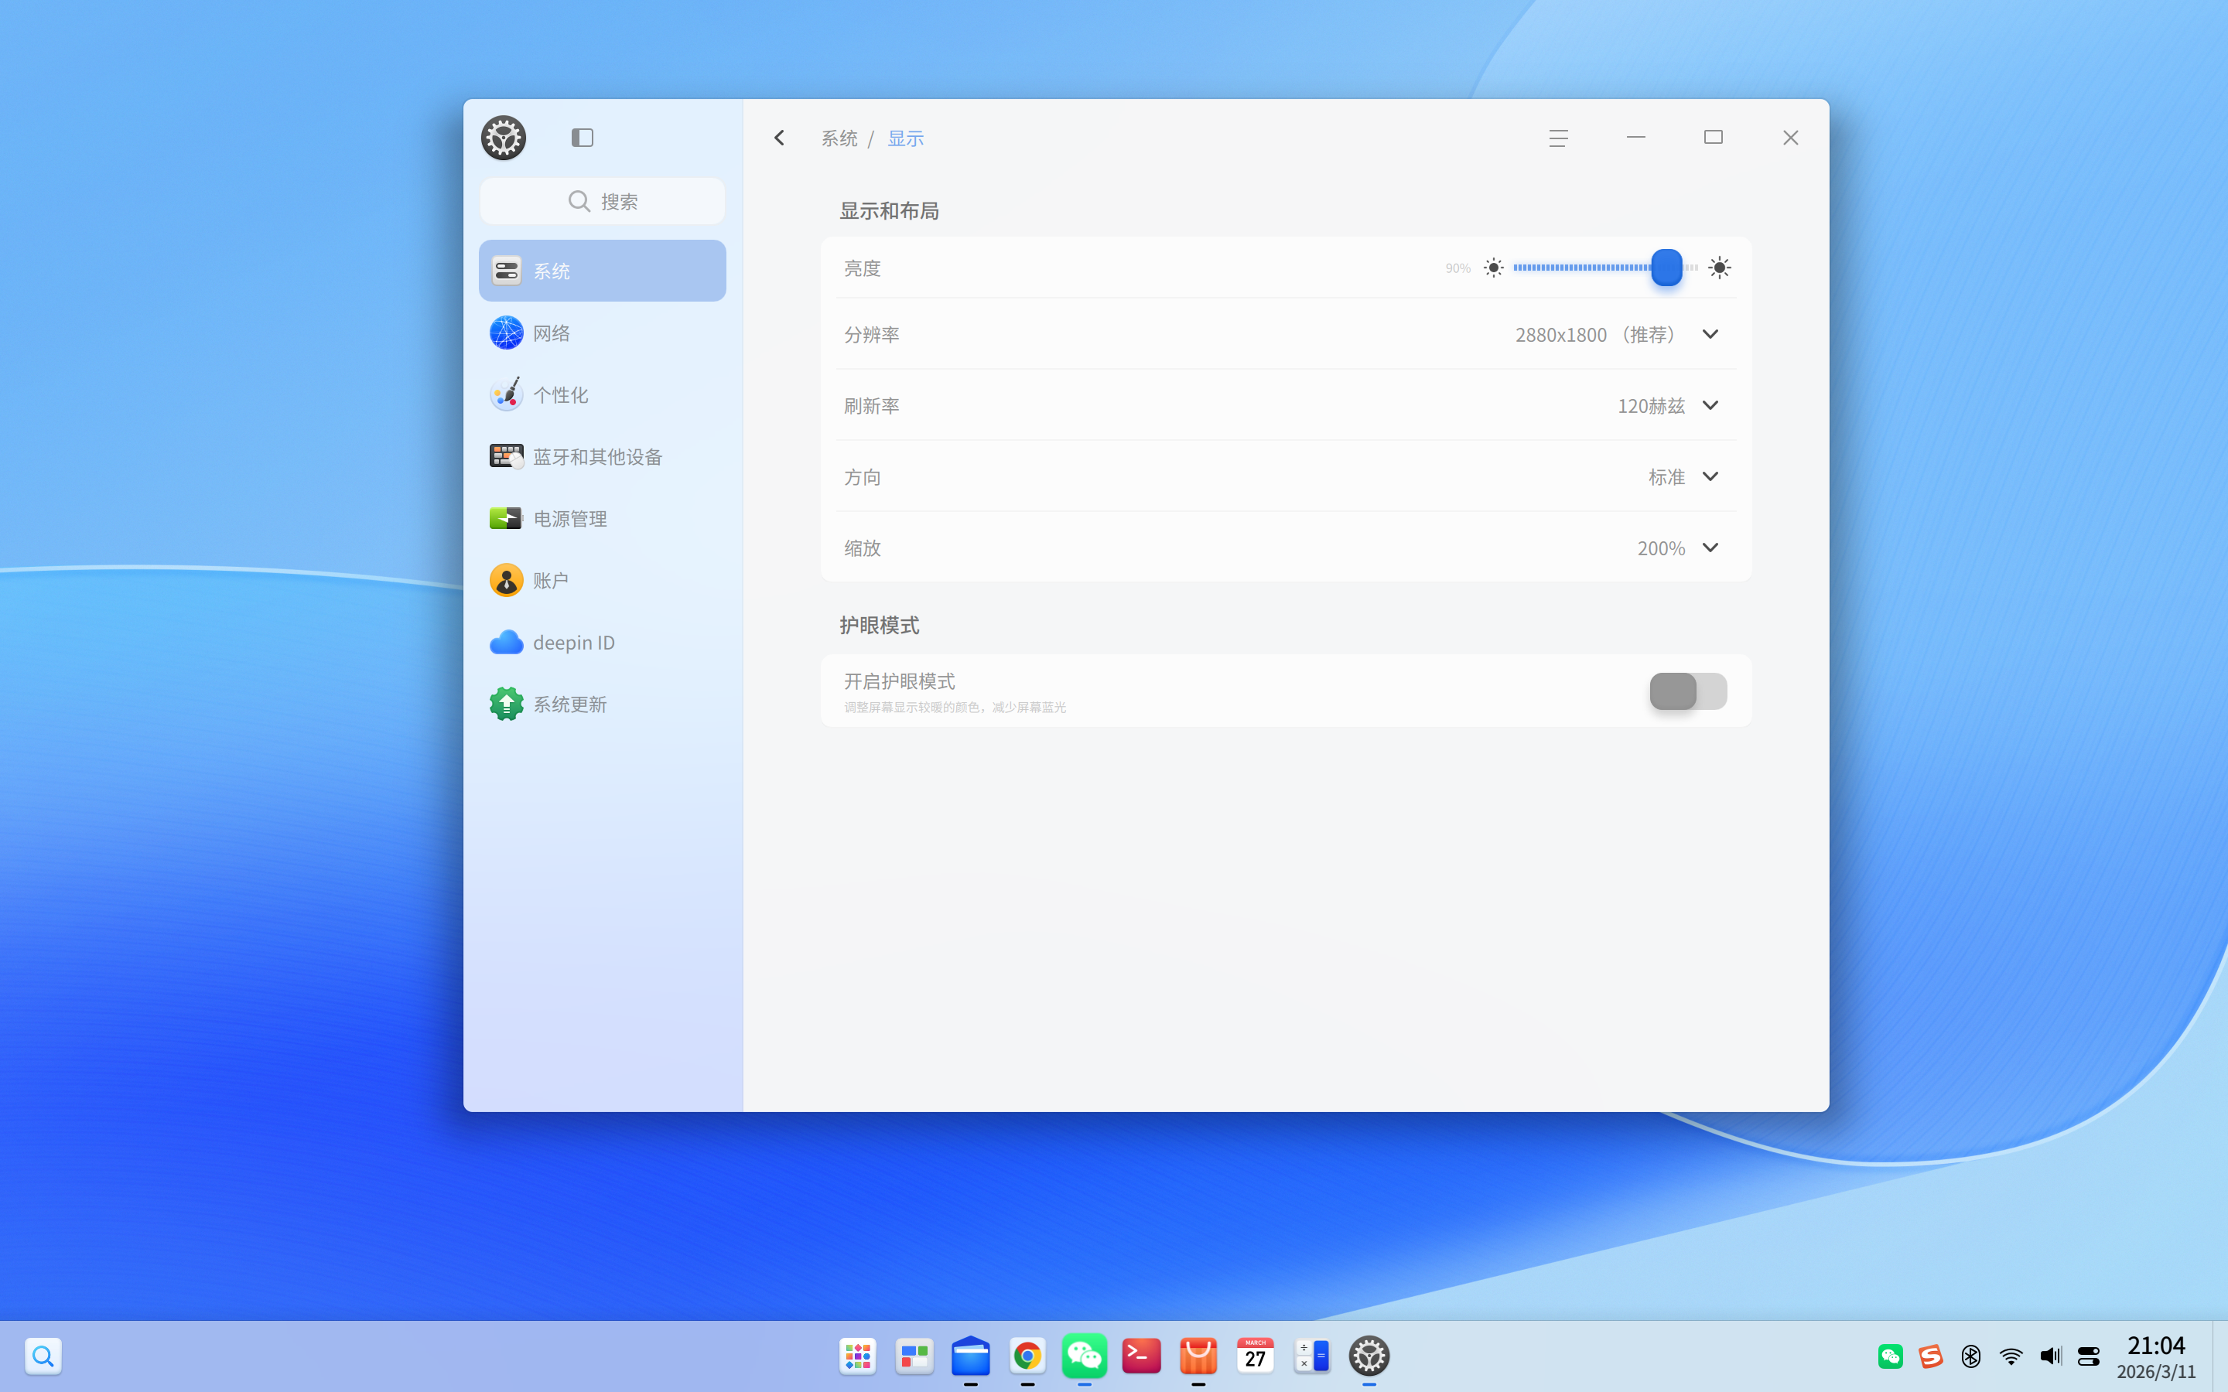Toggle the sidebar collapse icon
Image resolution: width=2228 pixels, height=1392 pixels.
point(582,138)
